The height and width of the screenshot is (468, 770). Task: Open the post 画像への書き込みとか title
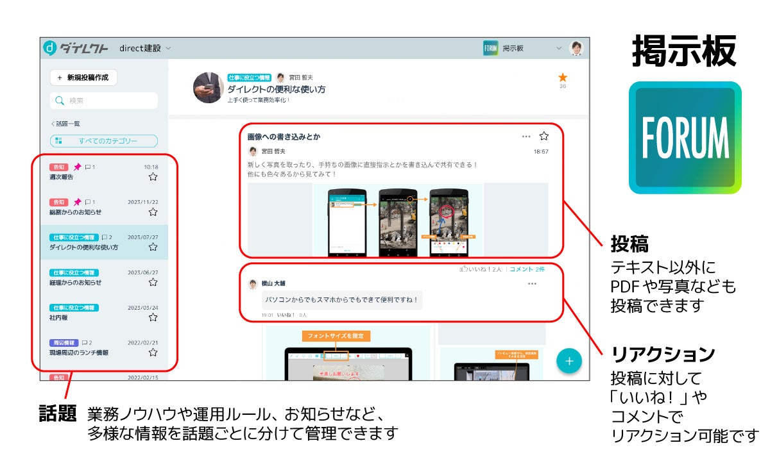pyautogui.click(x=284, y=137)
